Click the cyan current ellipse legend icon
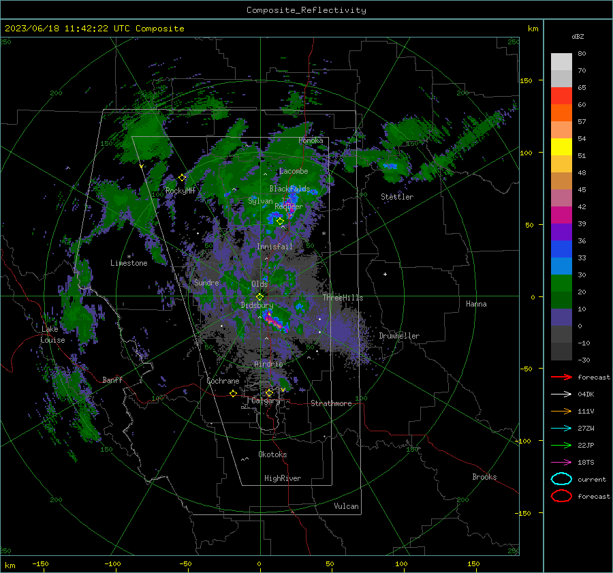The width and height of the screenshot is (613, 573). [561, 479]
